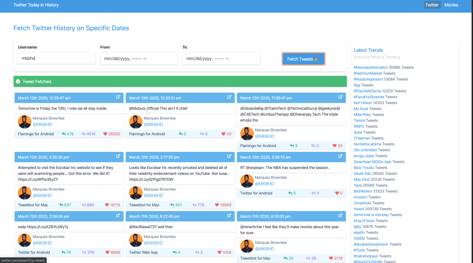The height and width of the screenshot is (263, 473).
Task: Click 'Flamingo for Android' on 12:25:47 am tweet
Action: [36, 134]
